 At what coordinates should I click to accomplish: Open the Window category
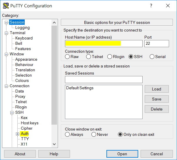pos(17,54)
